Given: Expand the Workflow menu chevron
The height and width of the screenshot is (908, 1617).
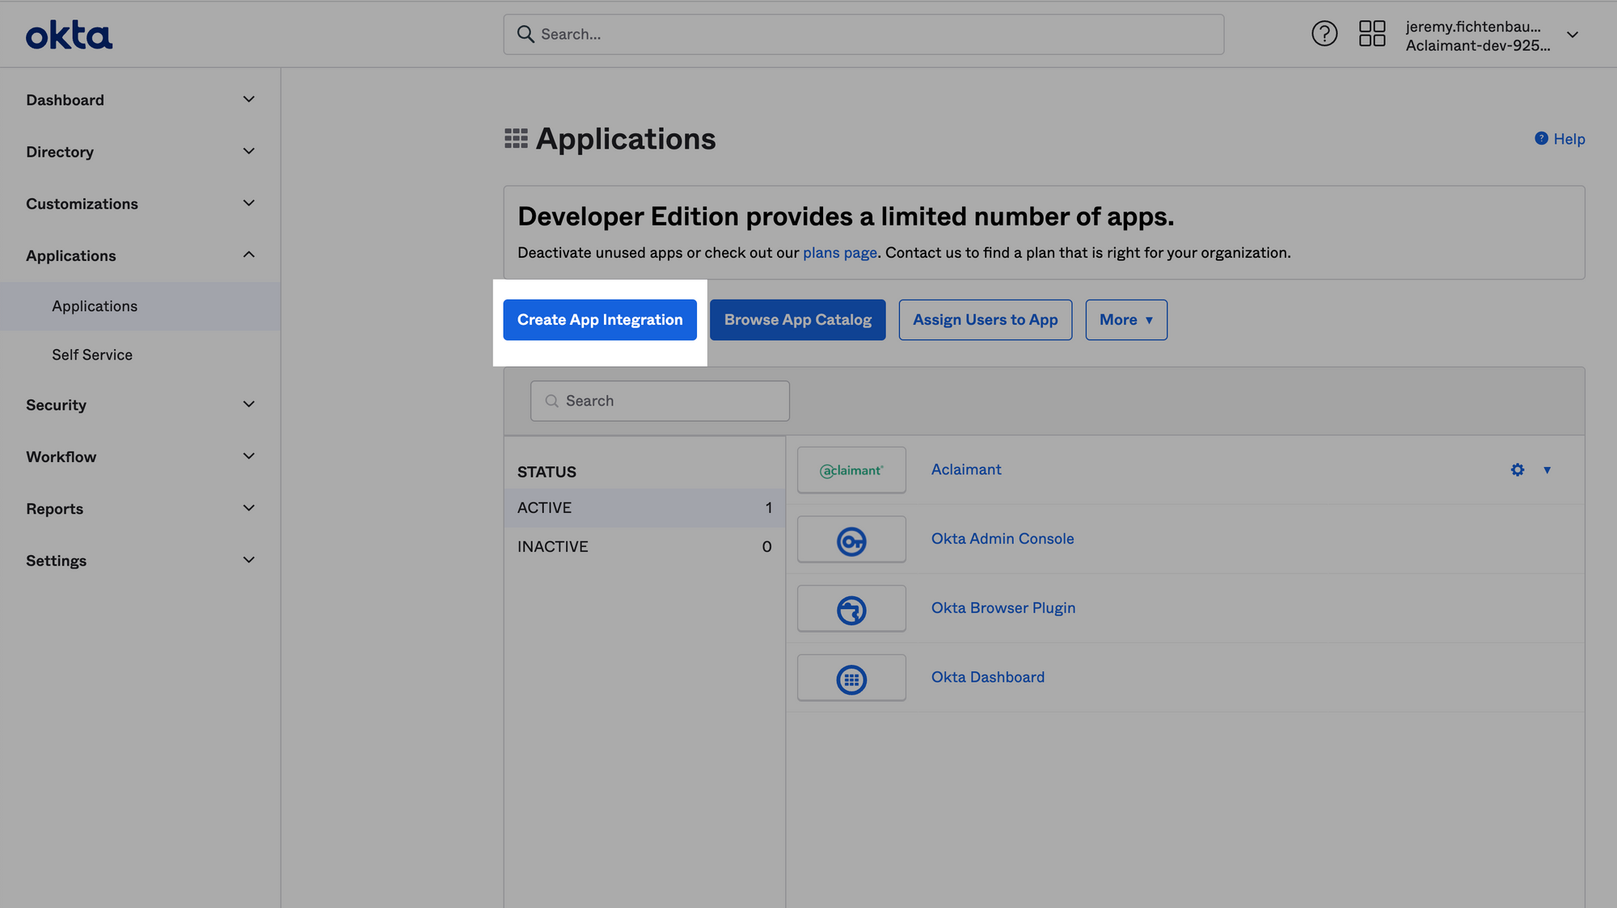Looking at the screenshot, I should point(249,456).
